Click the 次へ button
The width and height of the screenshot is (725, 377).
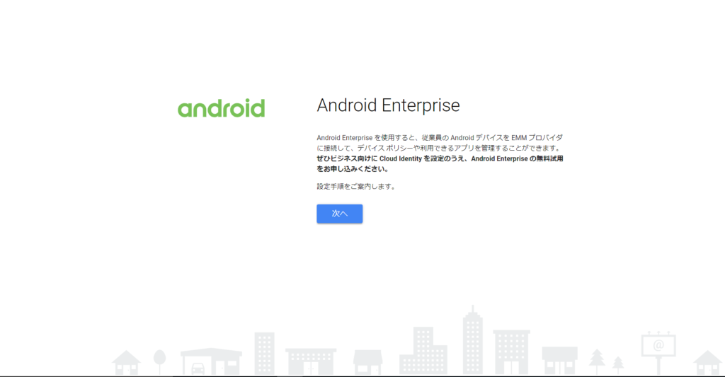click(339, 214)
